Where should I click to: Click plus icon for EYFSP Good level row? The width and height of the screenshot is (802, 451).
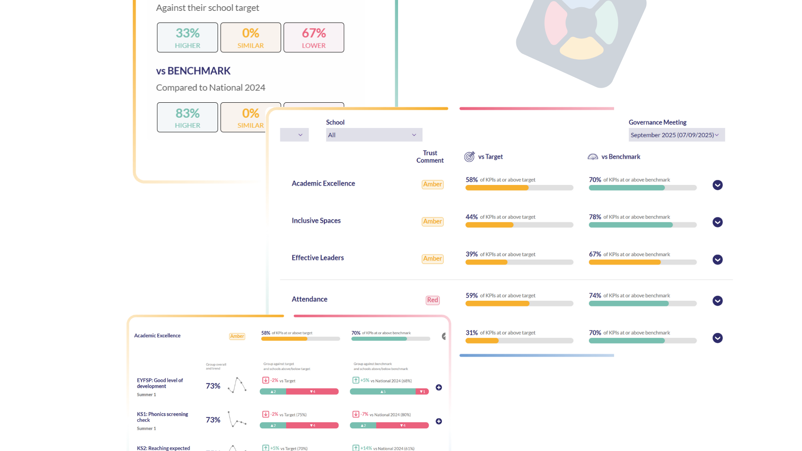pyautogui.click(x=439, y=388)
